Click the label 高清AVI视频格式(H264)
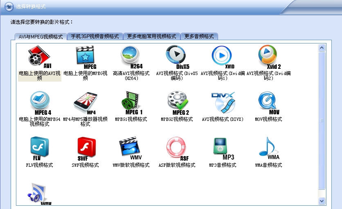This screenshot has height=209, width=342. tap(131, 75)
